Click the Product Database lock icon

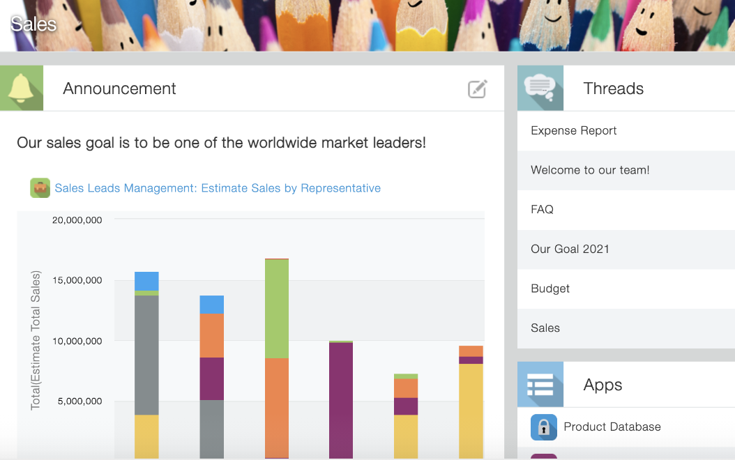coord(544,427)
